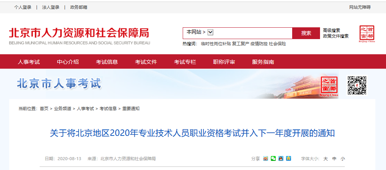Set font size to large (大)
This screenshot has width=386, height=170.
(325, 159)
